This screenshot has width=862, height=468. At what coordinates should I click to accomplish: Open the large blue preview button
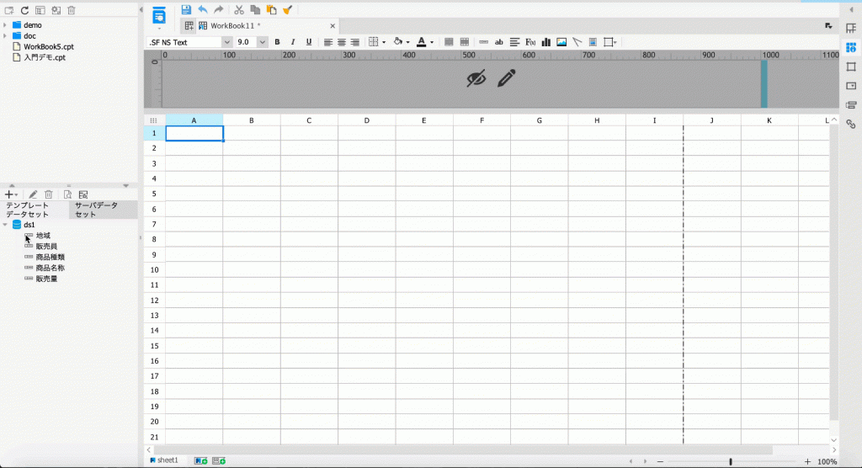tap(159, 15)
